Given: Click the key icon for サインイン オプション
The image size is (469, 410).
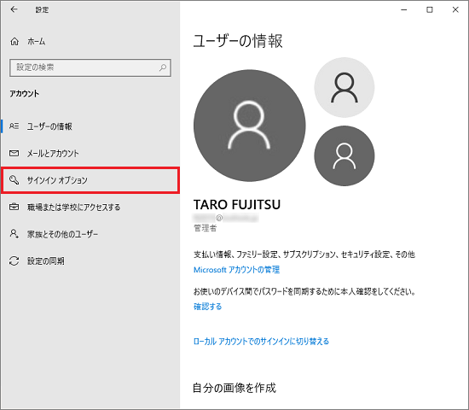Looking at the screenshot, I should click(14, 180).
